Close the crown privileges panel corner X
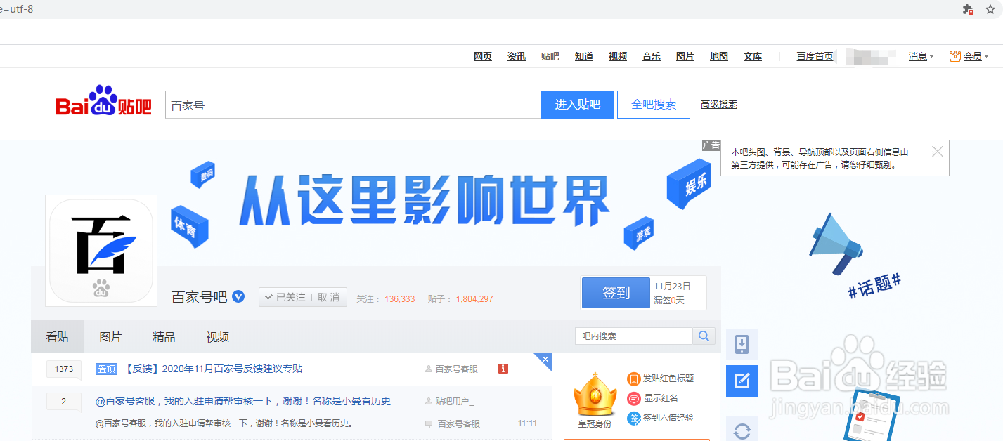The height and width of the screenshot is (441, 1003). point(545,360)
